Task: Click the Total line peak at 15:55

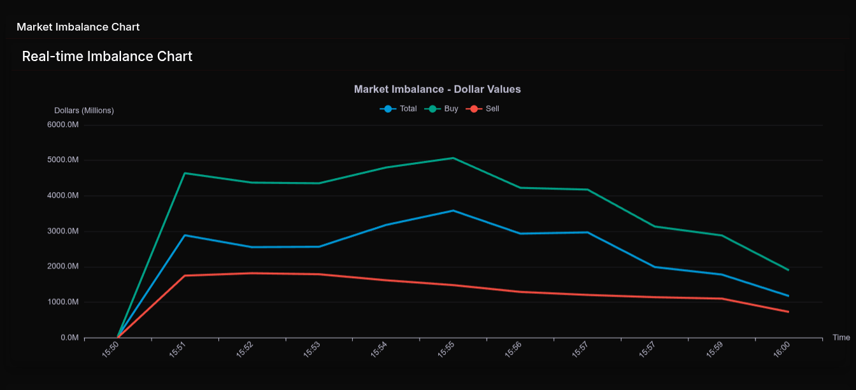Action: (453, 211)
